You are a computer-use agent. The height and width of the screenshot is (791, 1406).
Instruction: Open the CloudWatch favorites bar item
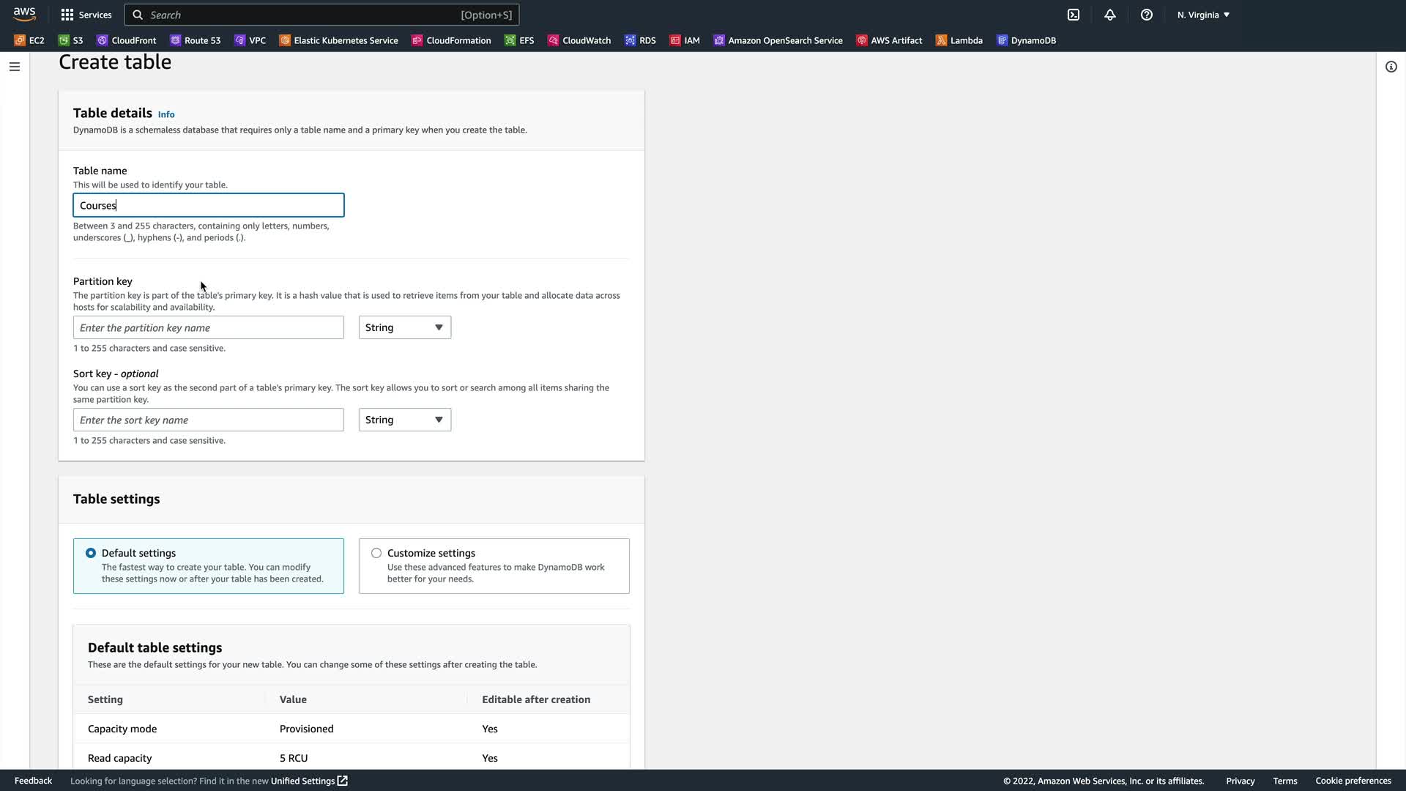tap(579, 40)
